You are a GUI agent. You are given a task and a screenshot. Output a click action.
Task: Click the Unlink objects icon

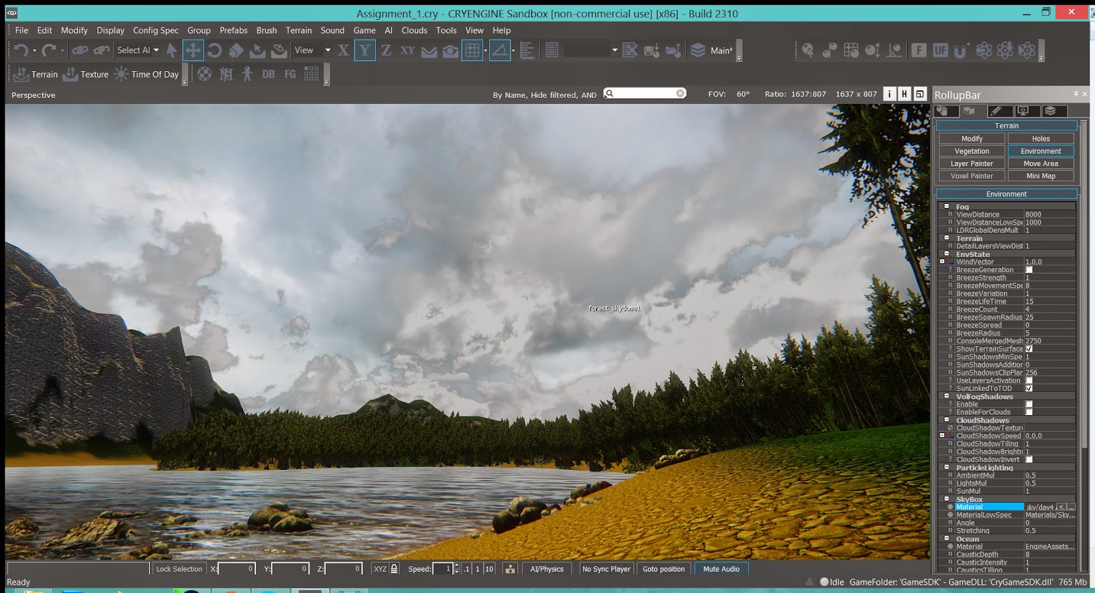point(102,50)
